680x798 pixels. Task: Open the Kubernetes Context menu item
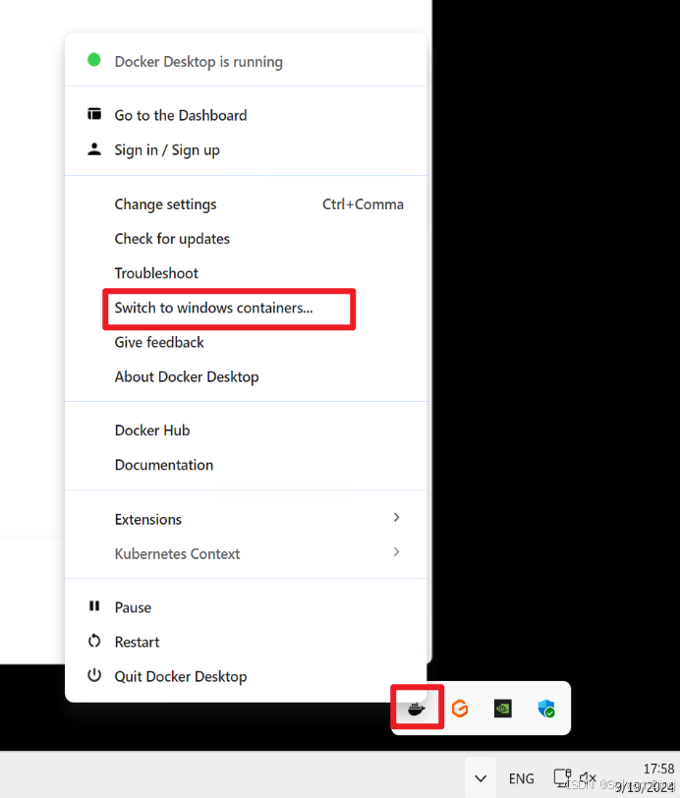pos(246,553)
